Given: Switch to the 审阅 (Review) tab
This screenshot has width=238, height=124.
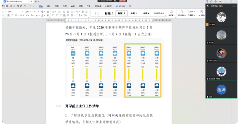Looking at the screenshot, I should (x=73, y=6).
